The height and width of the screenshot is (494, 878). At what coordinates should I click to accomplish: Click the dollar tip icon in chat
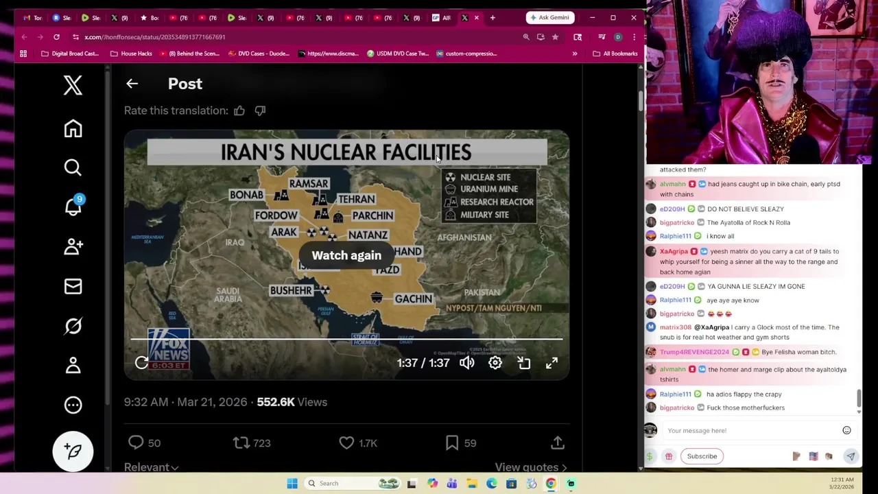click(x=650, y=456)
